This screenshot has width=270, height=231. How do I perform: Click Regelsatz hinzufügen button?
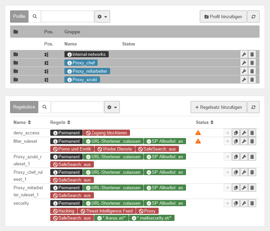(218, 107)
